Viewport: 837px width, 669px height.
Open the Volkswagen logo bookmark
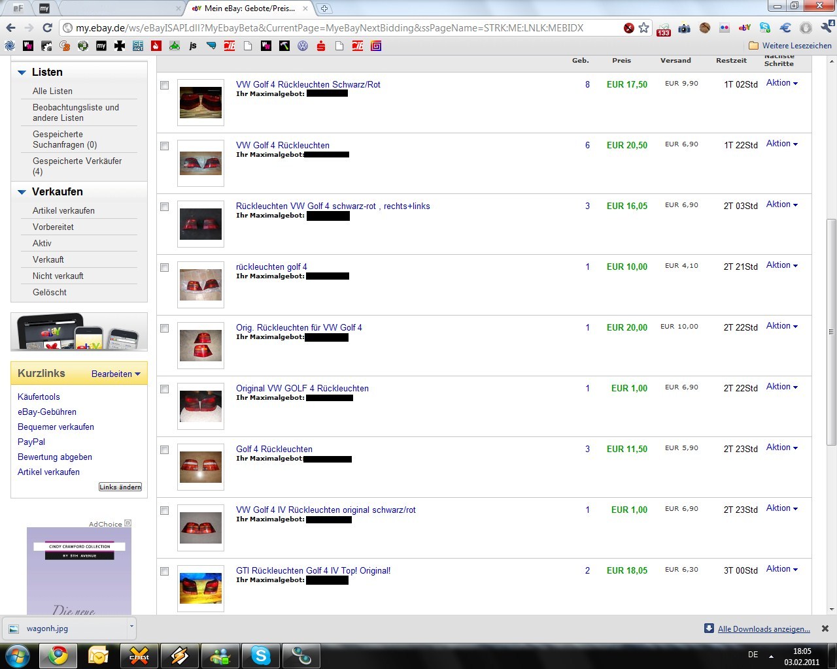[x=303, y=46]
